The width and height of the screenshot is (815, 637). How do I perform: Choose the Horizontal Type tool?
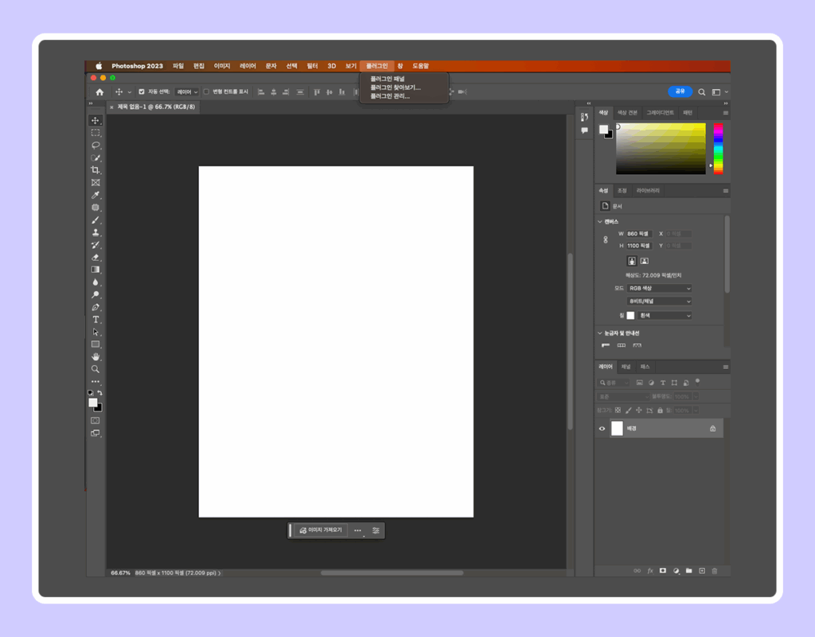96,320
